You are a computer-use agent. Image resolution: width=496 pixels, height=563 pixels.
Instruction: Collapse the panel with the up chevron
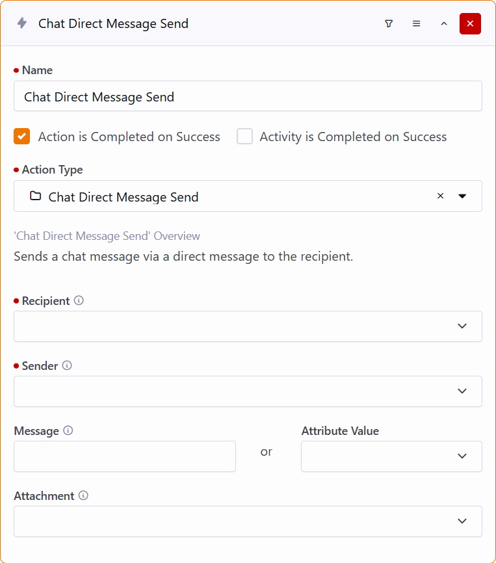click(444, 23)
